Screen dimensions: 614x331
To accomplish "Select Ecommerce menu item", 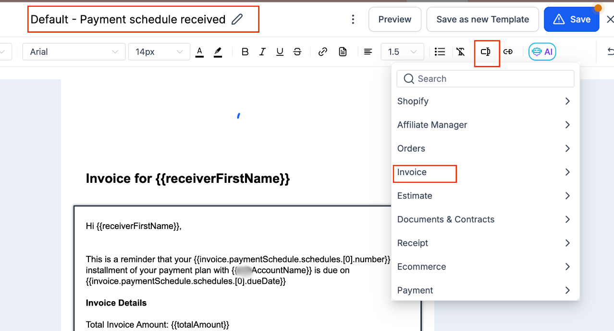I will pos(485,266).
